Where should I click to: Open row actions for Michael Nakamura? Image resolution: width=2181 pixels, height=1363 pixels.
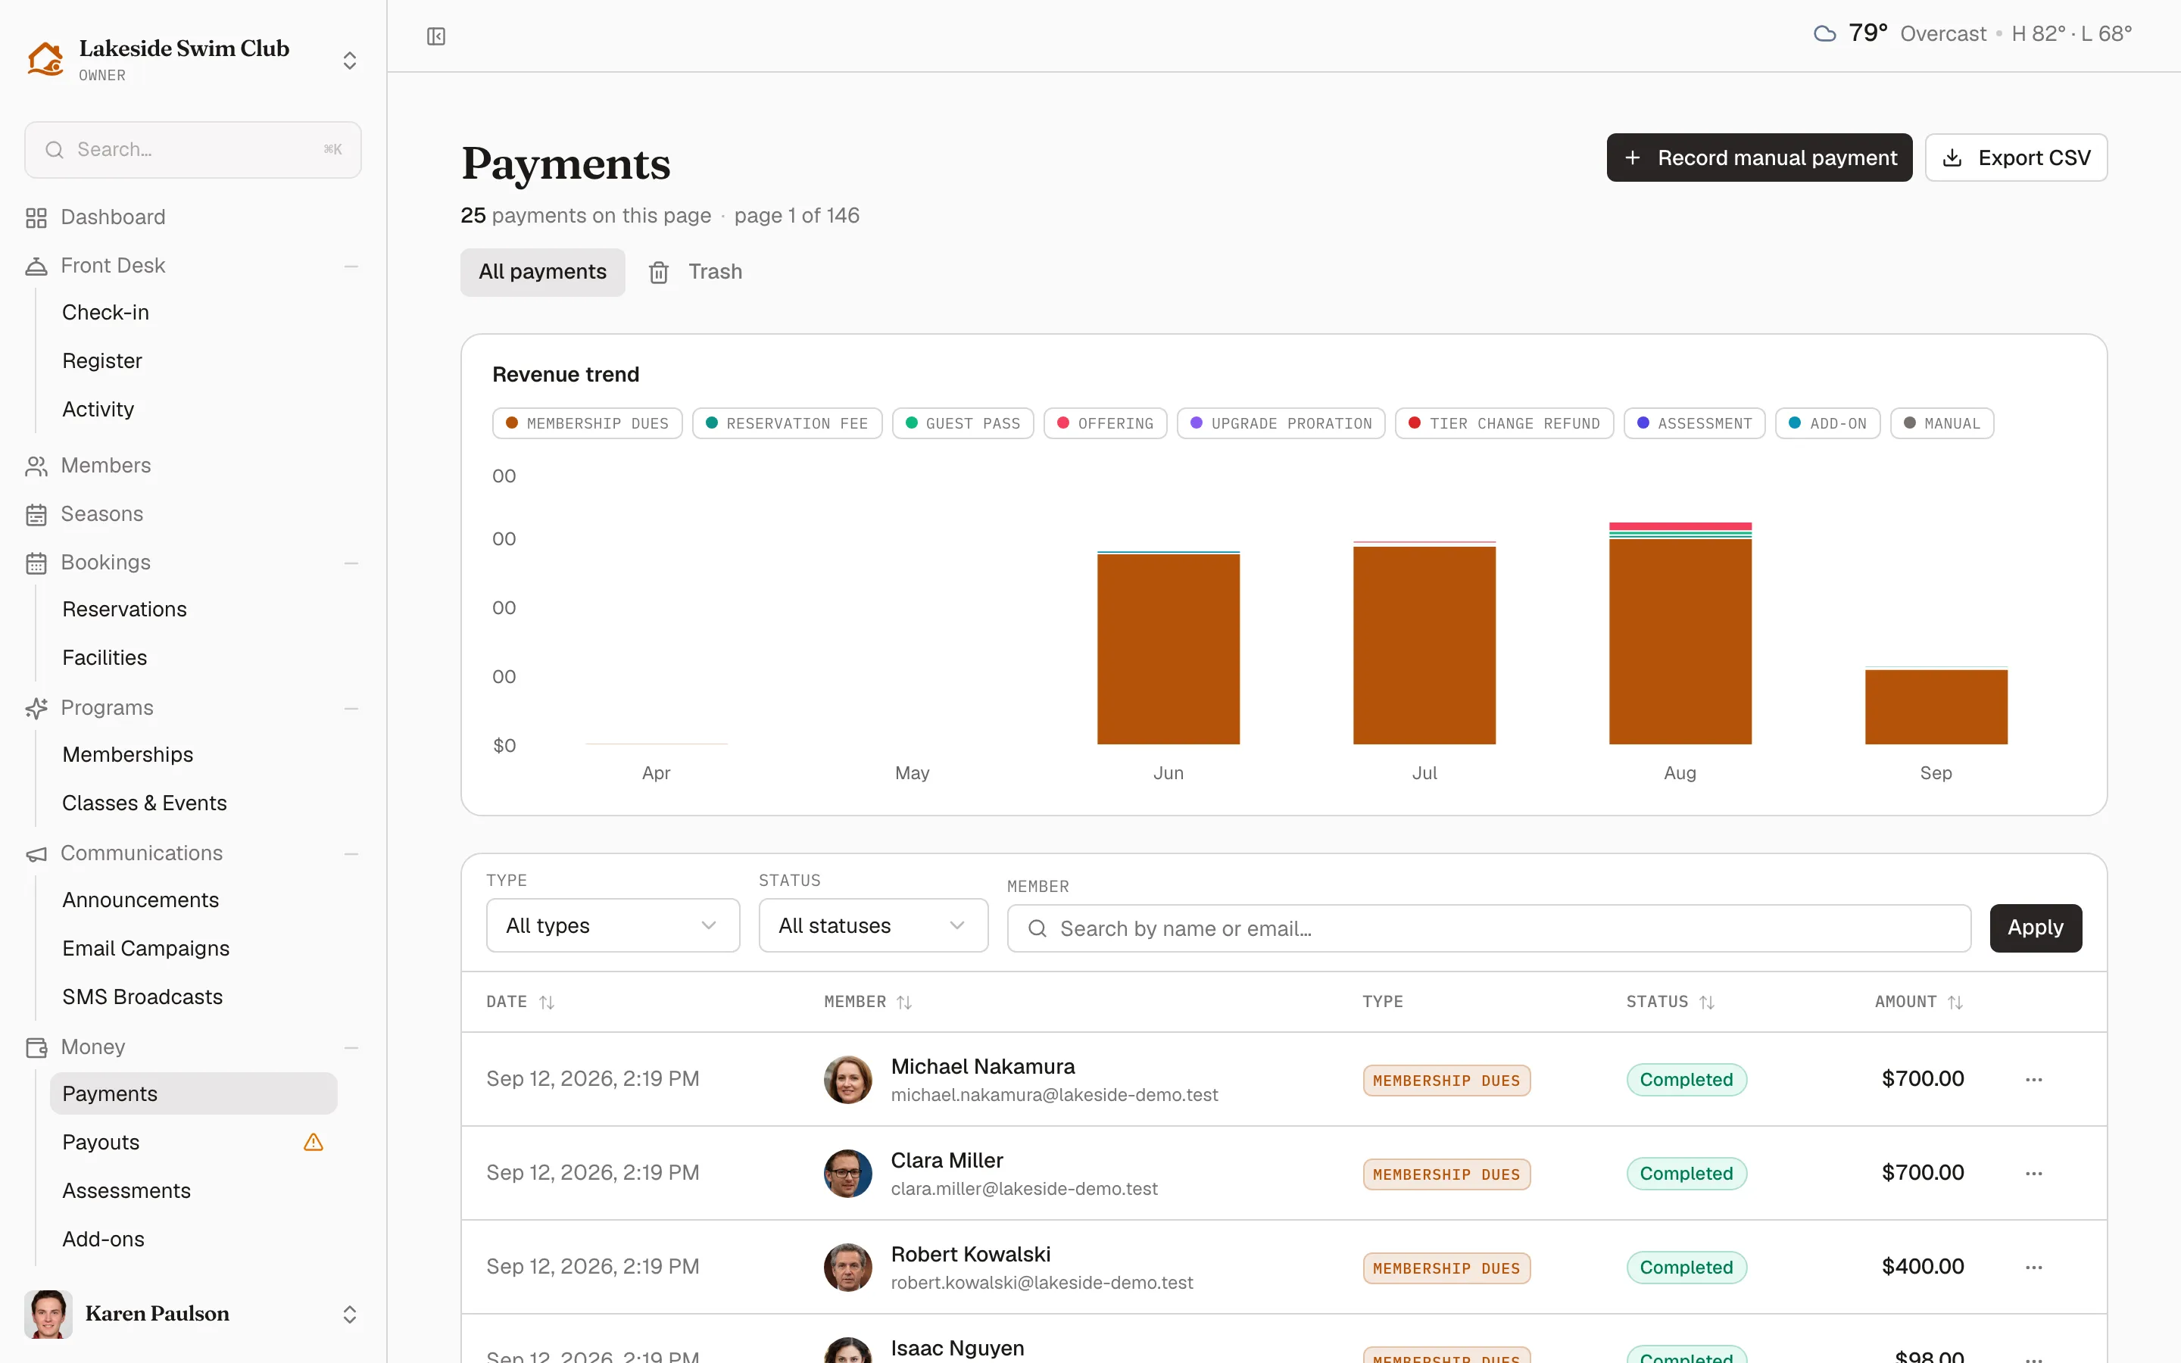tap(2033, 1080)
